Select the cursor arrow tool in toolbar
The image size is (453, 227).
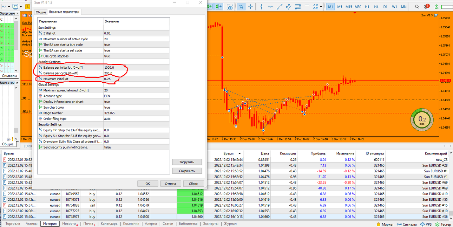point(241,7)
